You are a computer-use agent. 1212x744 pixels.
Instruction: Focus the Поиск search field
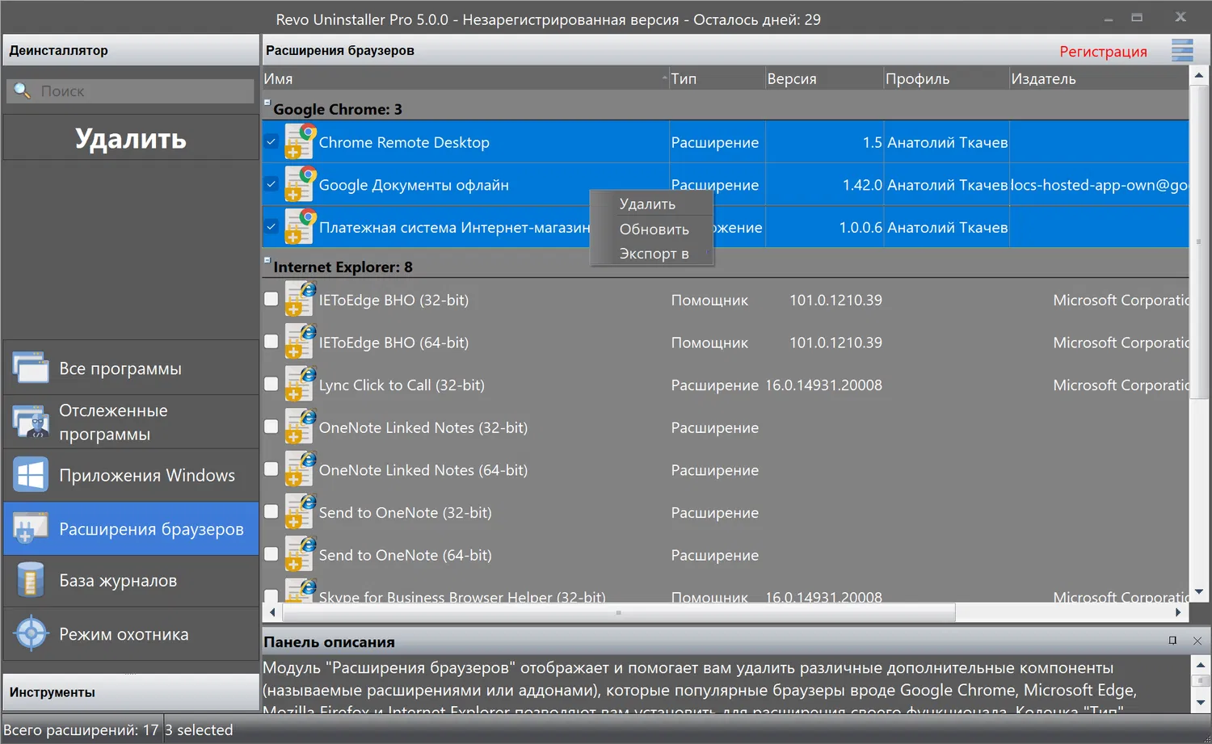click(130, 91)
